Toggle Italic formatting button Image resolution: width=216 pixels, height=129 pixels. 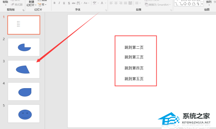(59, 3)
